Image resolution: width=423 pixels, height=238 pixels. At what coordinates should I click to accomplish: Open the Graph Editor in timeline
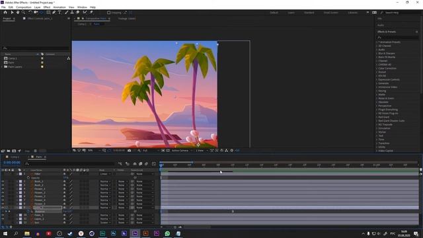154,163
